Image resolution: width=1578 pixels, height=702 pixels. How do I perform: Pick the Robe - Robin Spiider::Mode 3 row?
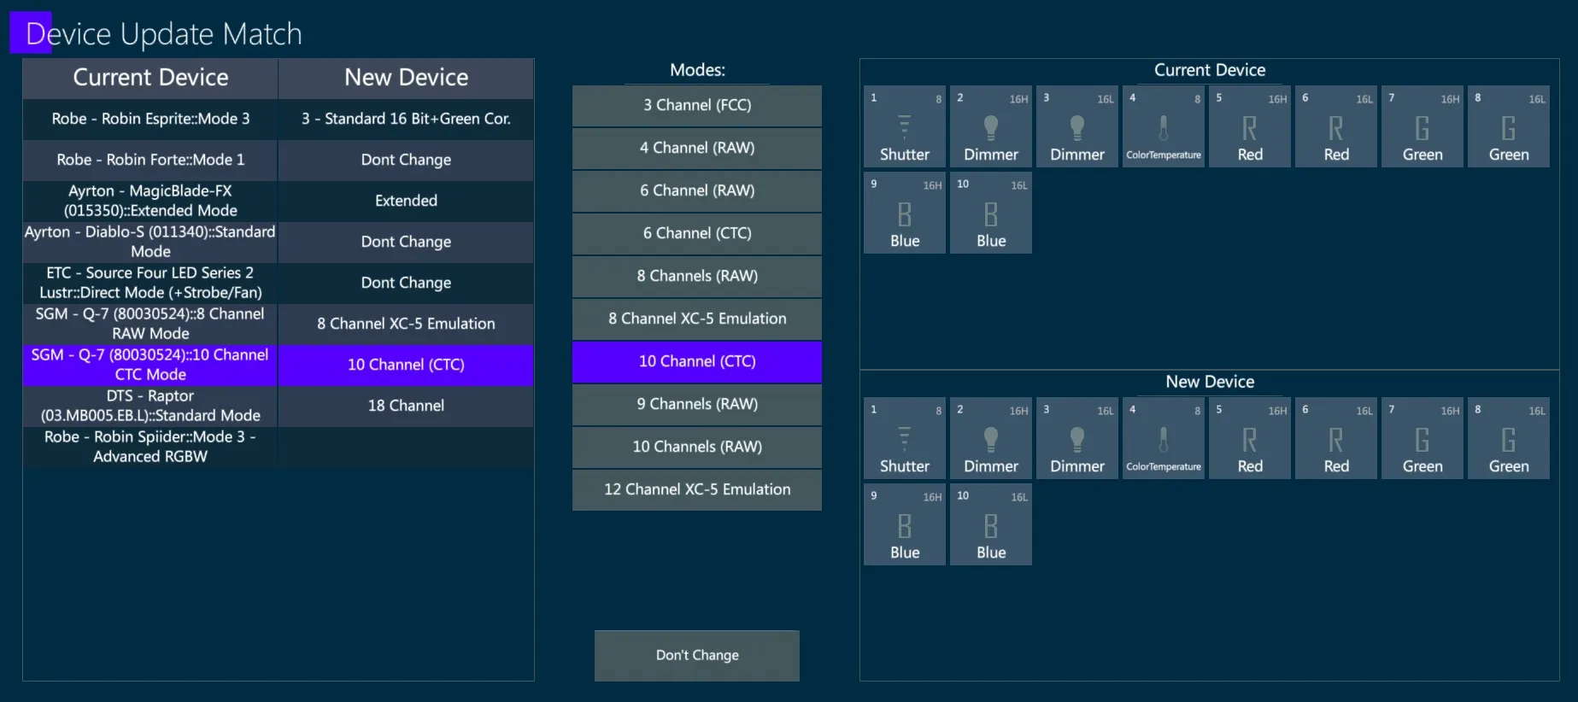[279, 447]
